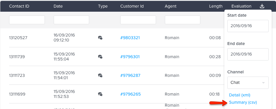Screen dimensions: 276x109
Task: Open the download export icon
Action: [x=262, y=6]
